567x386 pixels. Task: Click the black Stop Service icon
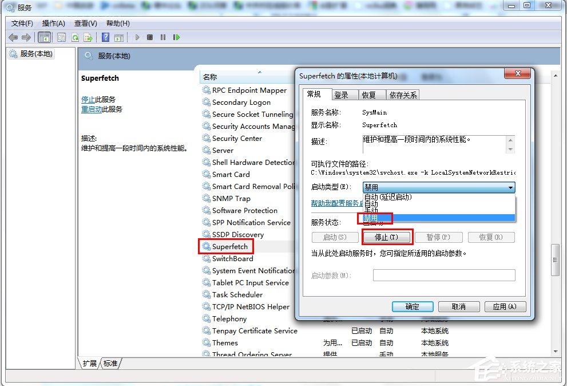pyautogui.click(x=150, y=37)
